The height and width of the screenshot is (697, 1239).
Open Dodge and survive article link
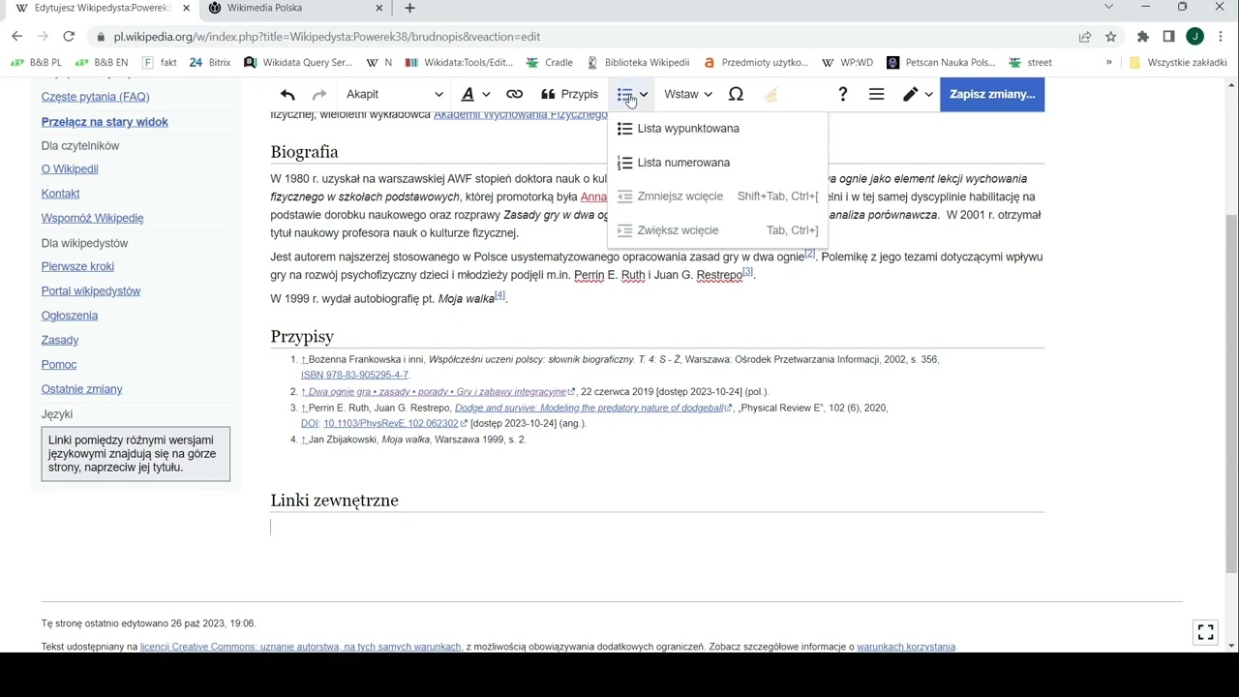click(x=593, y=409)
